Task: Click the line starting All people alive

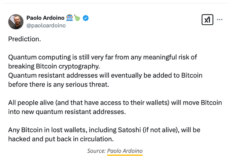Action: [115, 103]
